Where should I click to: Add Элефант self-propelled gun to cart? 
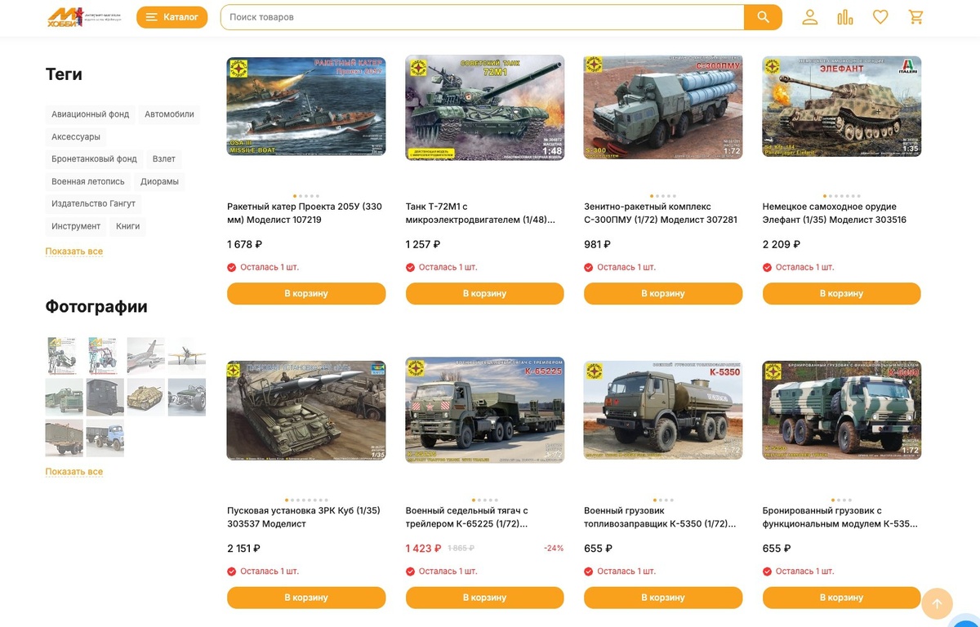click(842, 294)
